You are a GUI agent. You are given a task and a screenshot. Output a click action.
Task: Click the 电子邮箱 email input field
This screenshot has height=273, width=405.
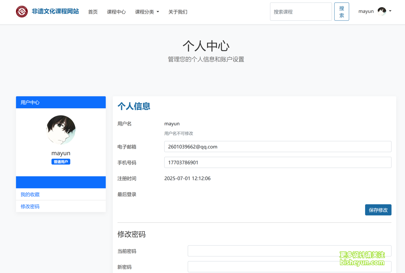pos(278,146)
